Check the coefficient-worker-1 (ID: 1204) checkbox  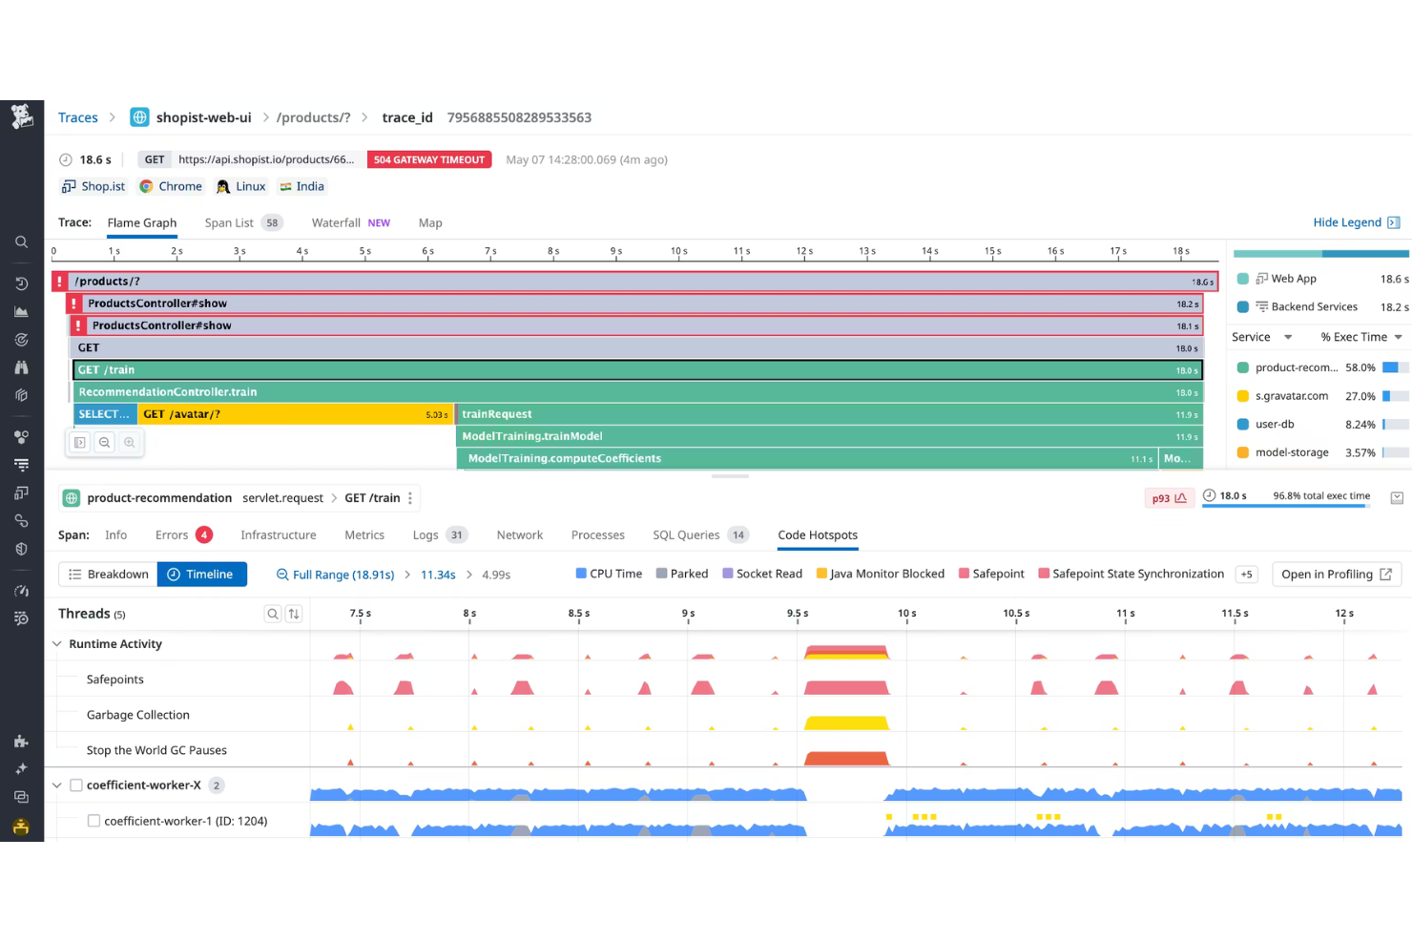click(x=93, y=821)
